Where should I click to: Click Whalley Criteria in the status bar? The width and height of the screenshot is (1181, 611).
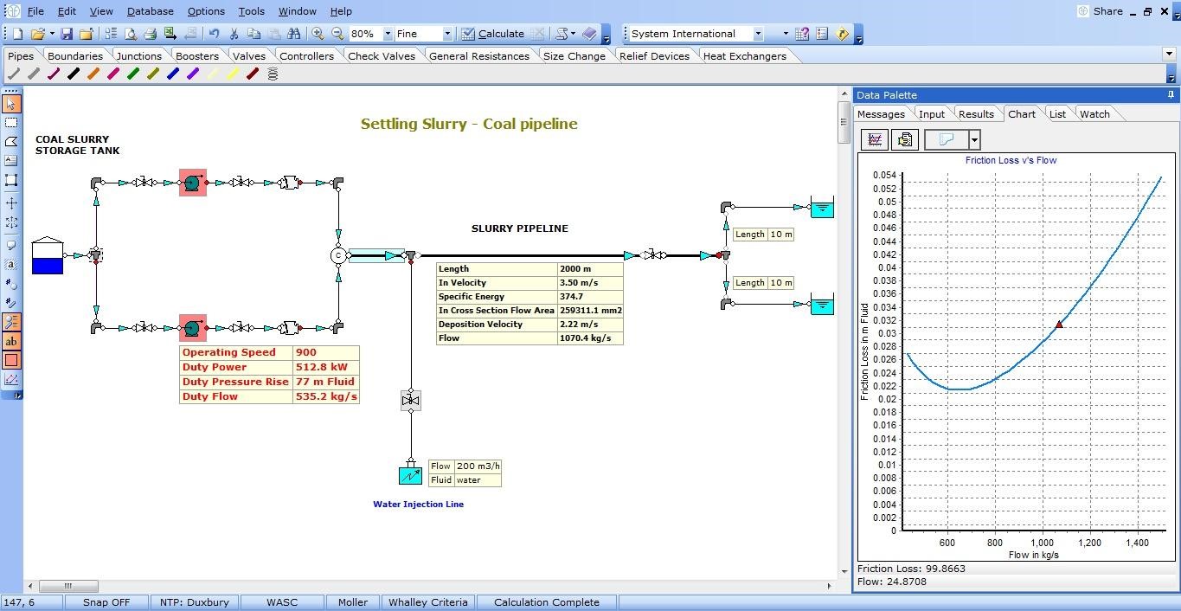tap(427, 601)
